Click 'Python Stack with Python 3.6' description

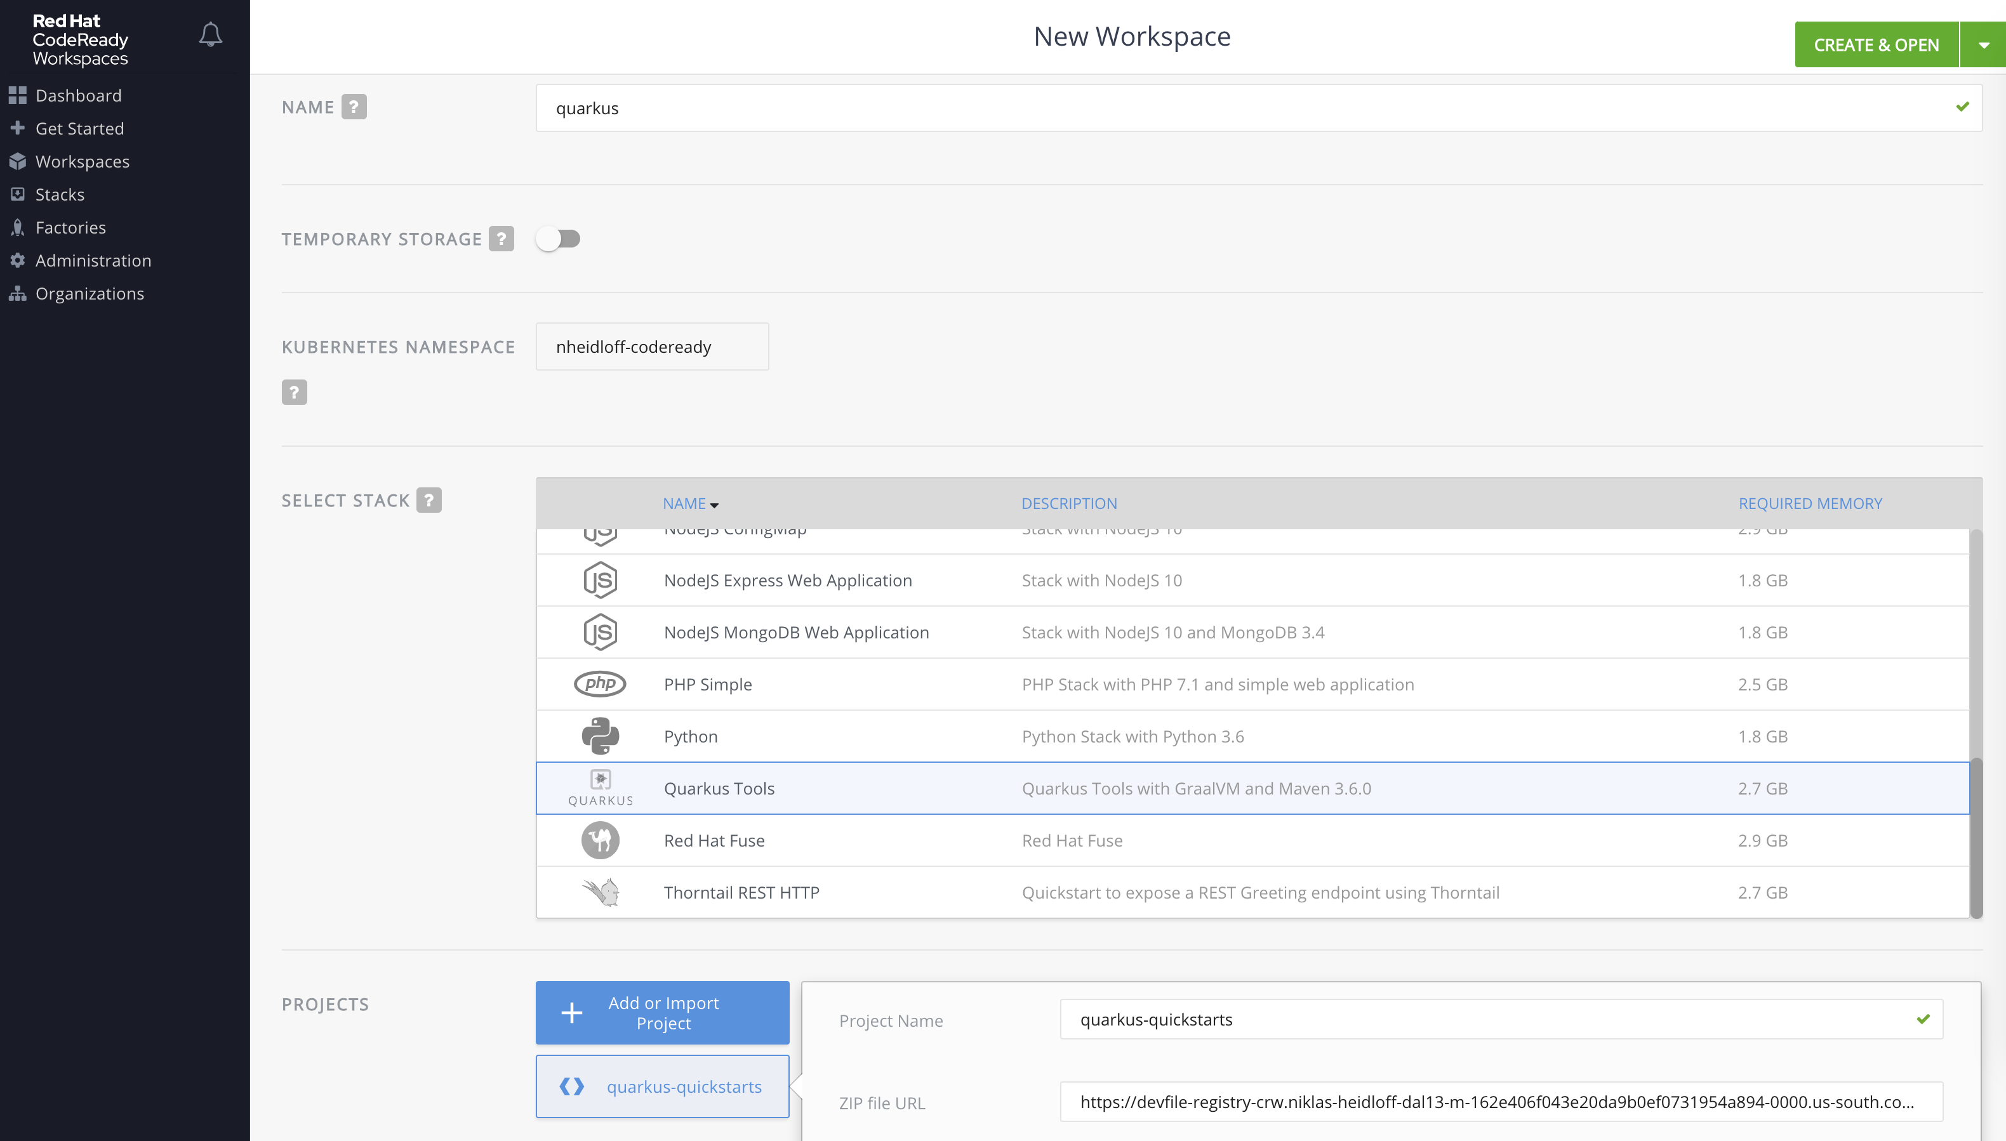coord(1133,737)
